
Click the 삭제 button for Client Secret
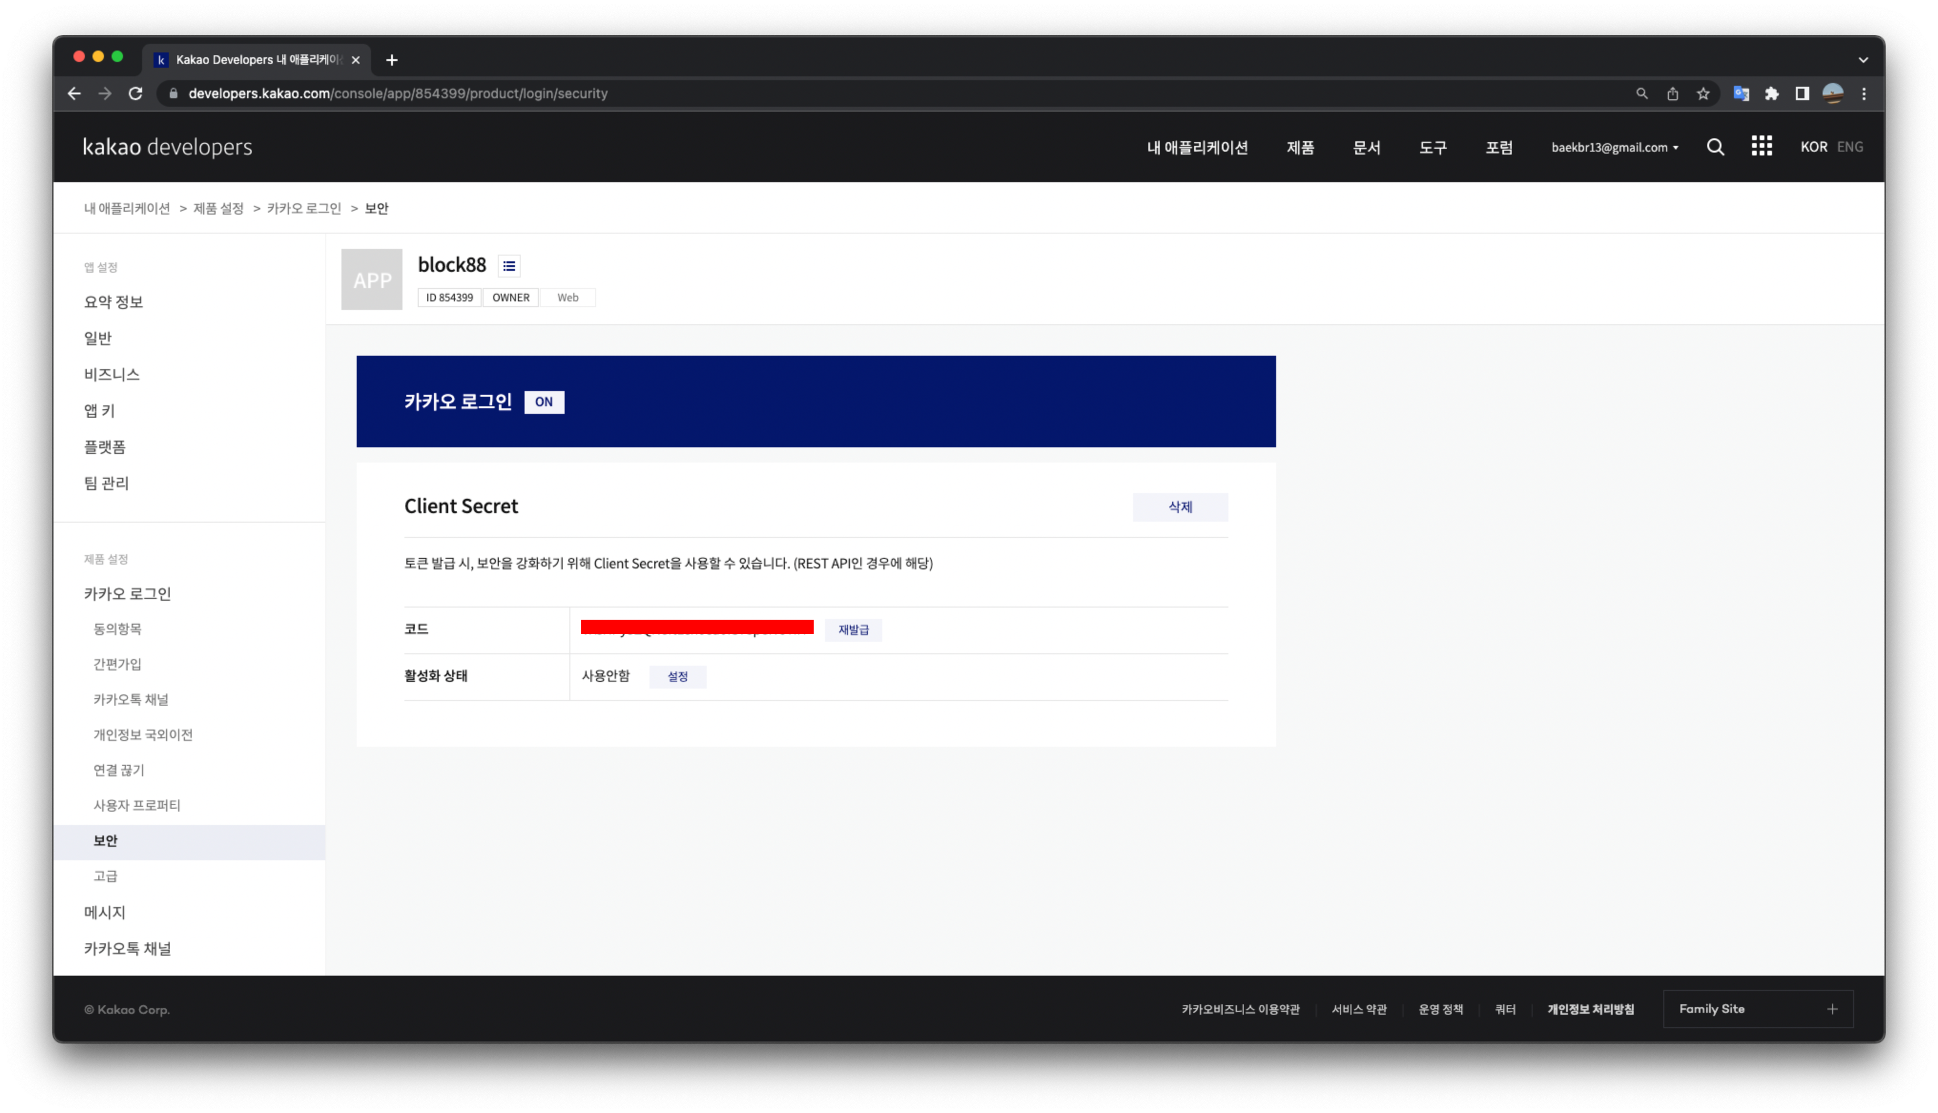[1179, 507]
